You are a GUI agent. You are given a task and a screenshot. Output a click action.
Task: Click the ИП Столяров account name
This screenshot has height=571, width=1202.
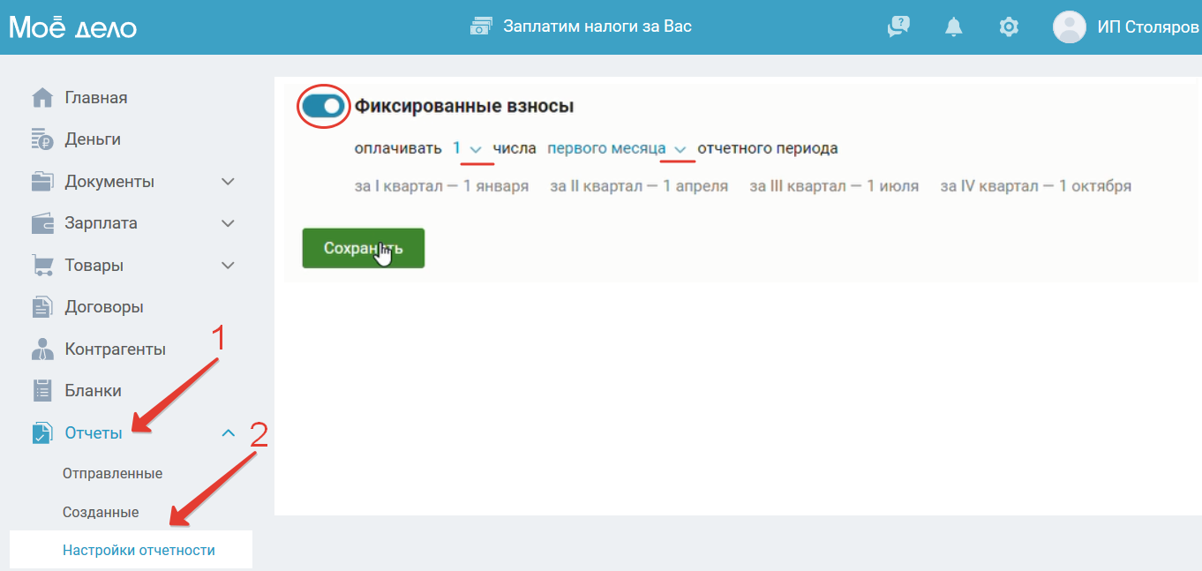click(x=1148, y=27)
